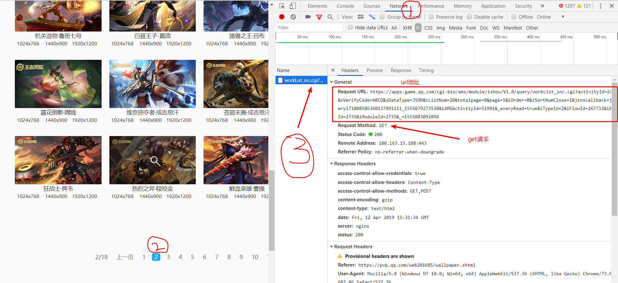Open 露花倒影·嫦娥 wallpaper thumbnail
Image resolution: width=618 pixels, height=283 pixels.
(x=58, y=84)
